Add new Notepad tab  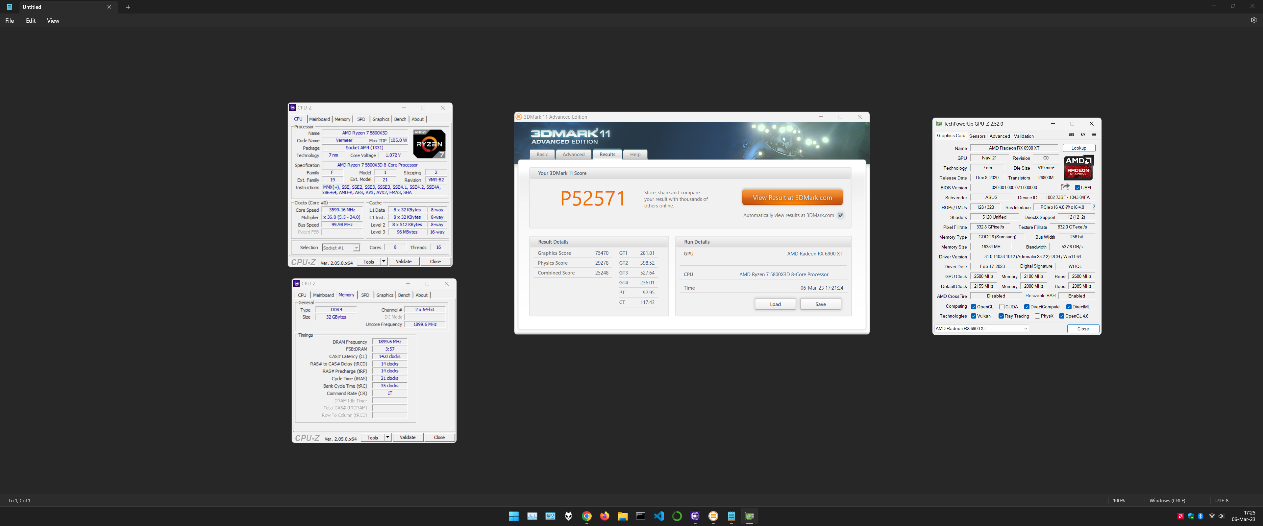[x=128, y=7]
